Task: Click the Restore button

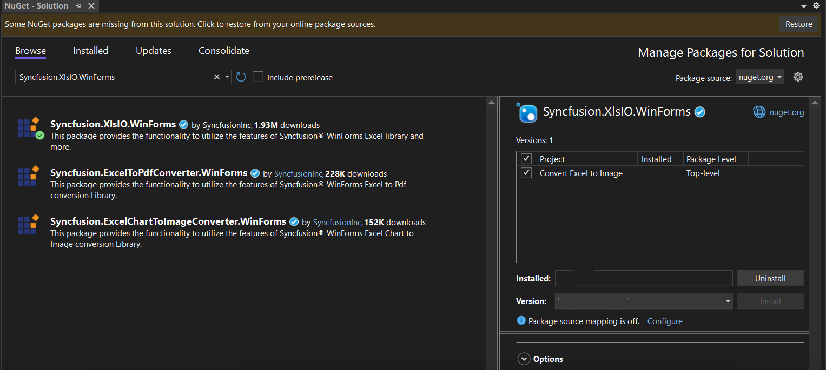Action: 798,24
